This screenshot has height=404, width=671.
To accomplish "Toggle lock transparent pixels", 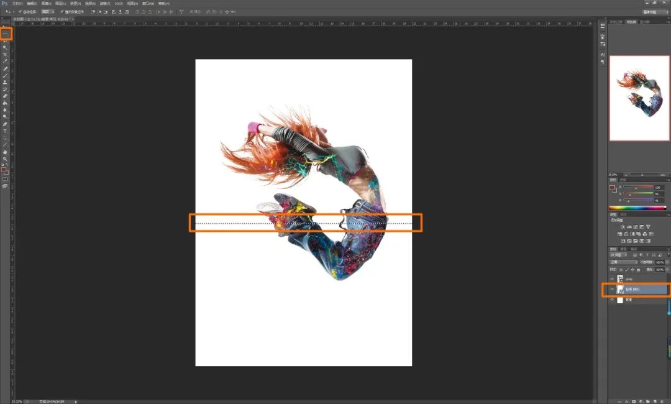I will tap(621, 270).
